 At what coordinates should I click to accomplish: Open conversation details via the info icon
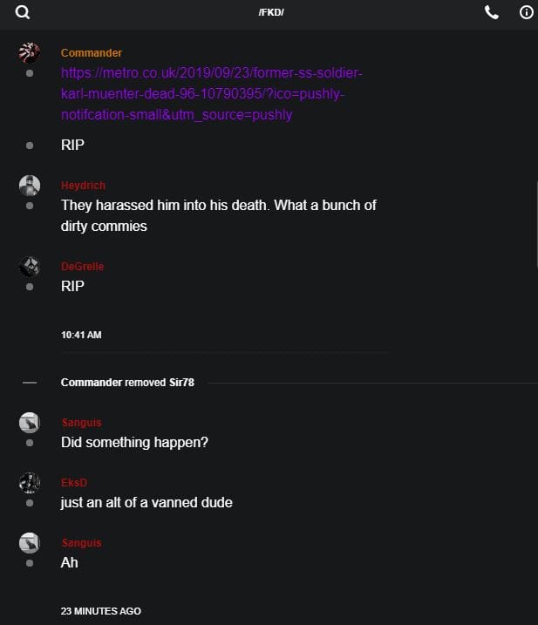point(526,12)
